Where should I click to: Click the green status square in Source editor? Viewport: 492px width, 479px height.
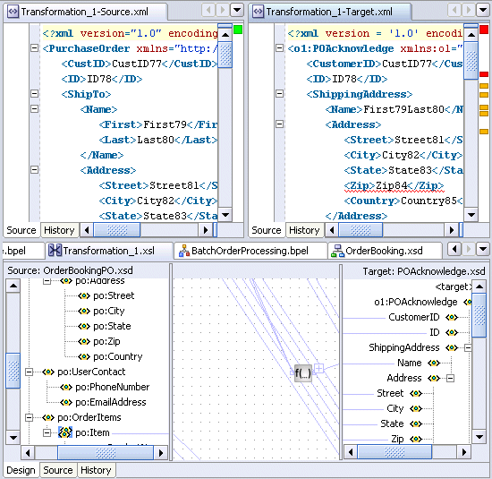pos(238,30)
